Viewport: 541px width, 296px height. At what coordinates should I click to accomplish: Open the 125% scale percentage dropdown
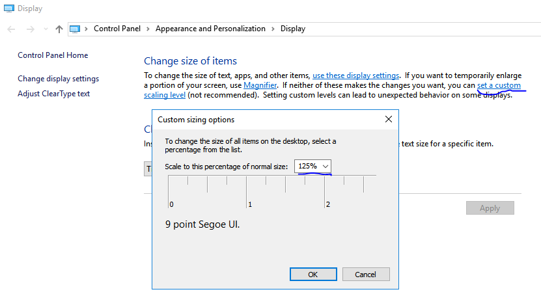coord(312,166)
